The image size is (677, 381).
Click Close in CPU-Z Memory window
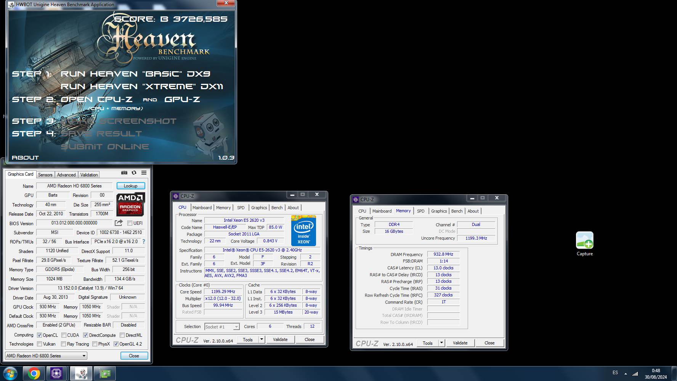489,343
